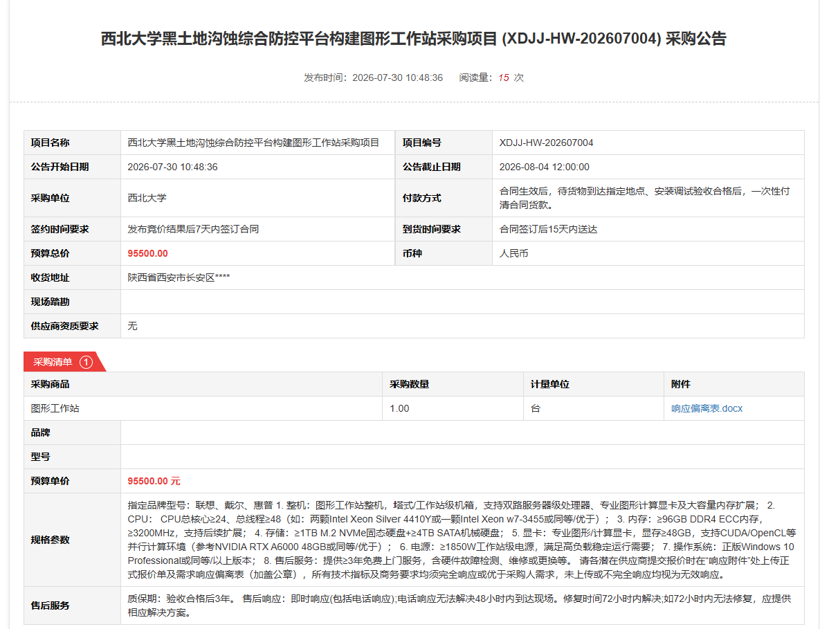Viewport: 820px width, 629px height.
Task: Click the circled number 1 badge
Action: pos(86,362)
